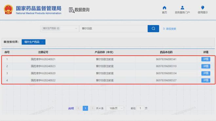The height and width of the screenshot is (121, 216).
Task: Click the magnifier search button
Action: (153, 28)
